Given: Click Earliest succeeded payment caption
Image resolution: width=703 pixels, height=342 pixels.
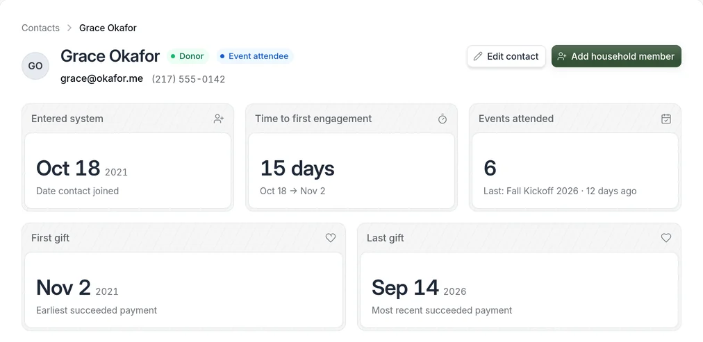Looking at the screenshot, I should click(97, 310).
